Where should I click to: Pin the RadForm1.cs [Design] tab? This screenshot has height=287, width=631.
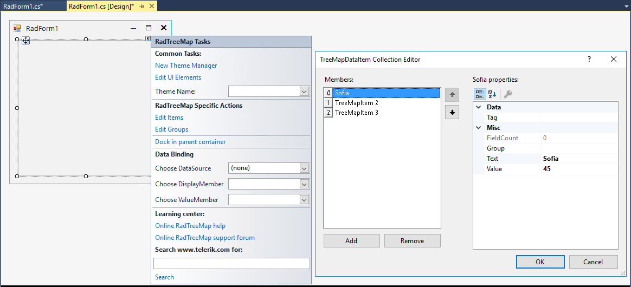(x=141, y=6)
